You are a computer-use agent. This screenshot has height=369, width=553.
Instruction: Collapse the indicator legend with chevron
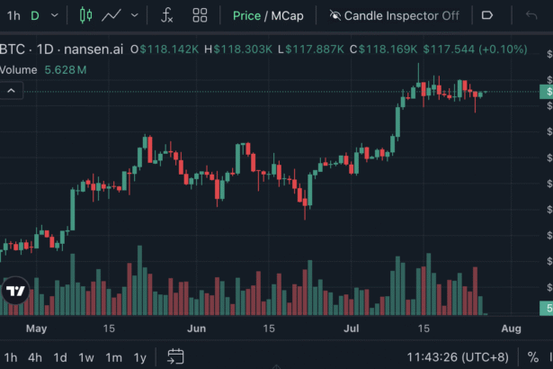tap(12, 90)
